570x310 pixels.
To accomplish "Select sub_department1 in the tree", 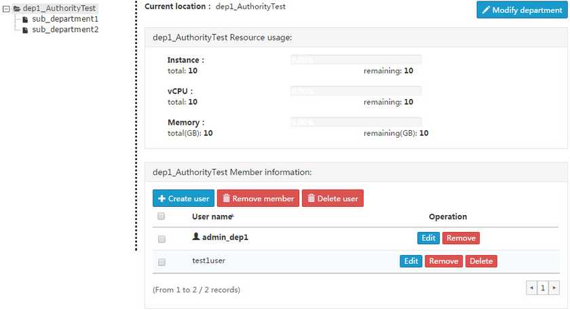I will [x=65, y=19].
